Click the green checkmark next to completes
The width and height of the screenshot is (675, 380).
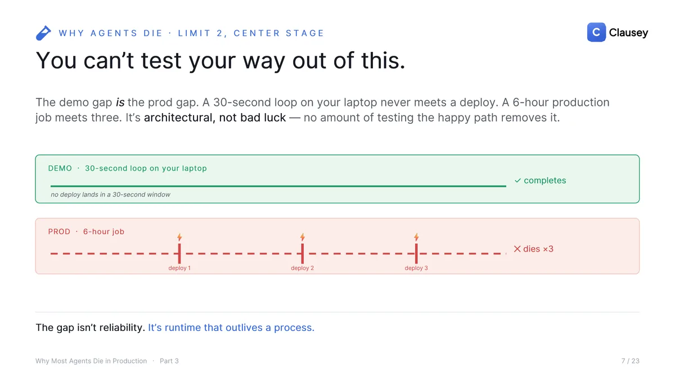click(x=517, y=181)
